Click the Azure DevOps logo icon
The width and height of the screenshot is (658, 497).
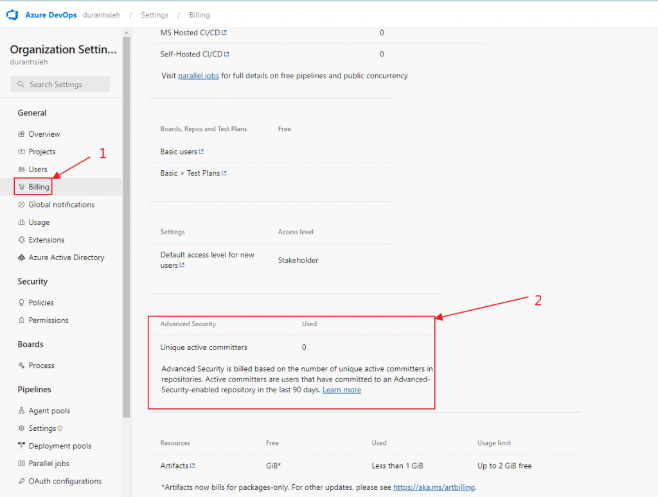pyautogui.click(x=12, y=15)
